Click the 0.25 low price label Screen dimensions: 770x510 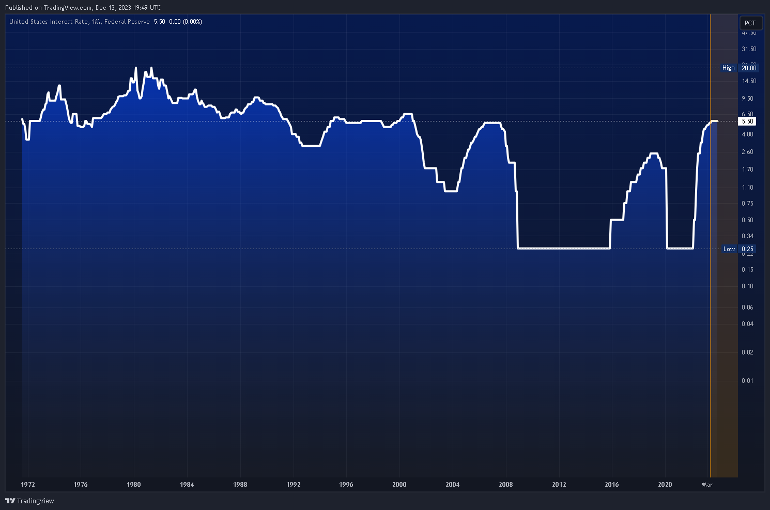[x=747, y=249]
